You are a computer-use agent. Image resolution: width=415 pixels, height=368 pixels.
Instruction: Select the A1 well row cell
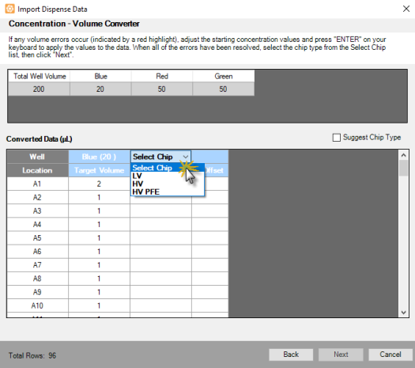click(x=37, y=184)
